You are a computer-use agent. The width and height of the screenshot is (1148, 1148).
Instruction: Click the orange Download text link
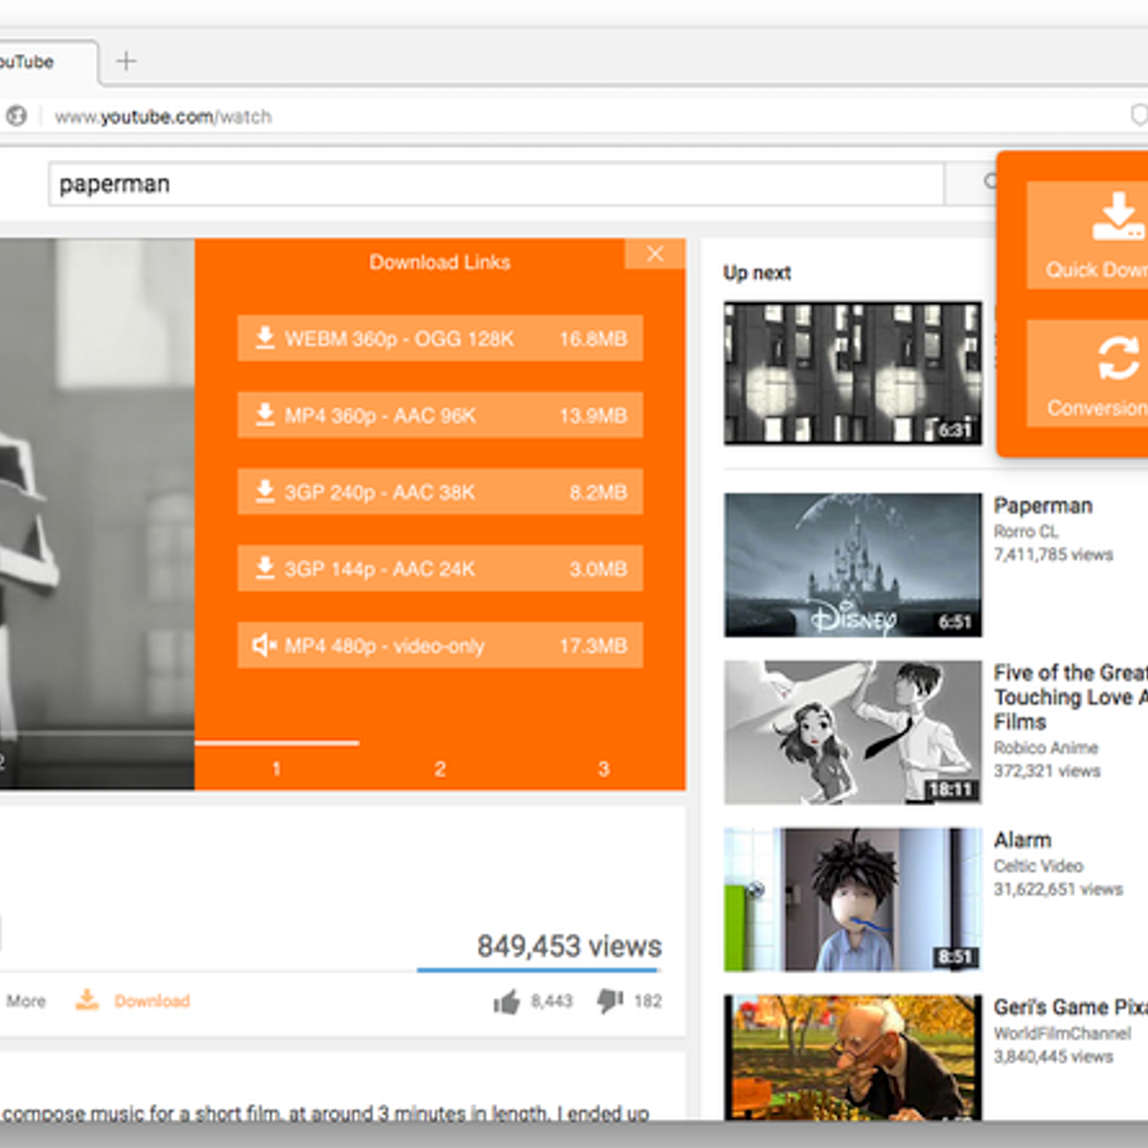point(152,1001)
